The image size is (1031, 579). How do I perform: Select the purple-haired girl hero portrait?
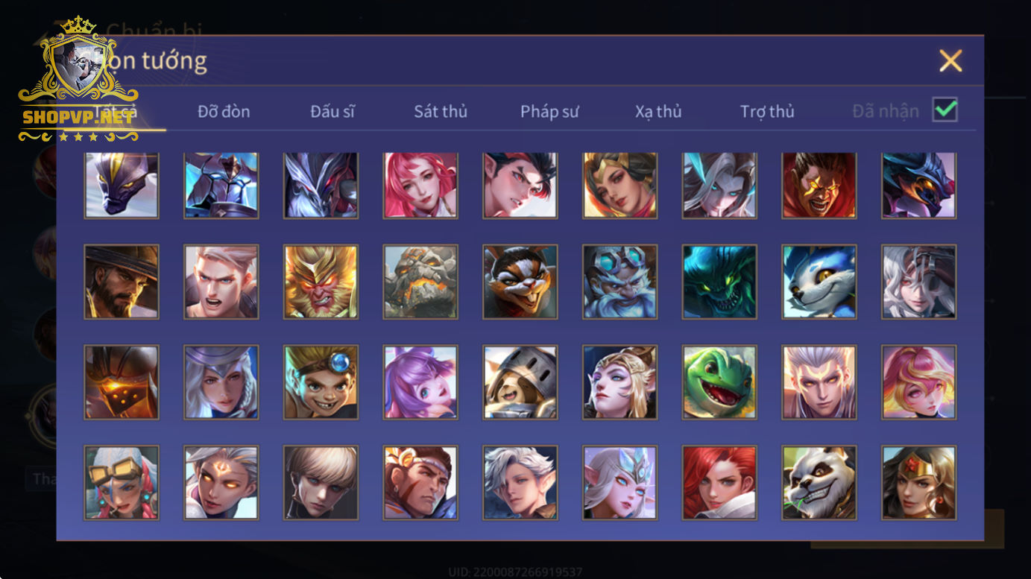click(420, 382)
